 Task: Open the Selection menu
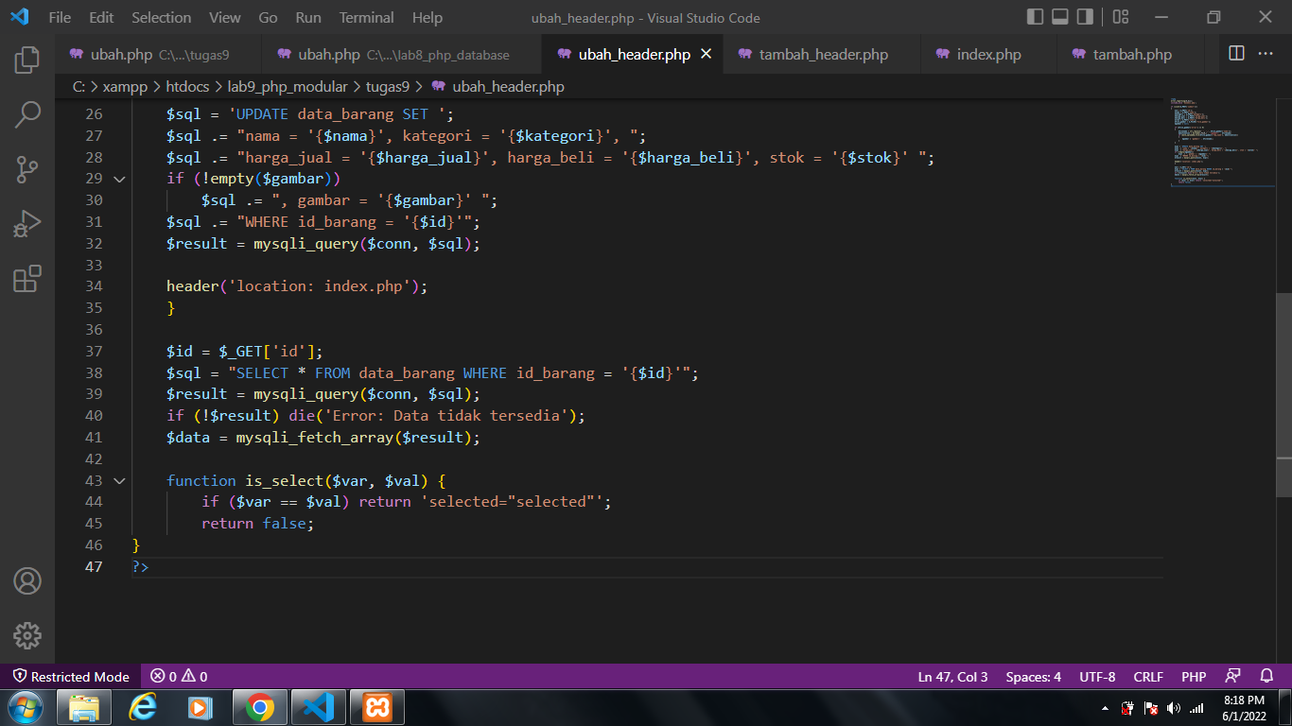[161, 17]
